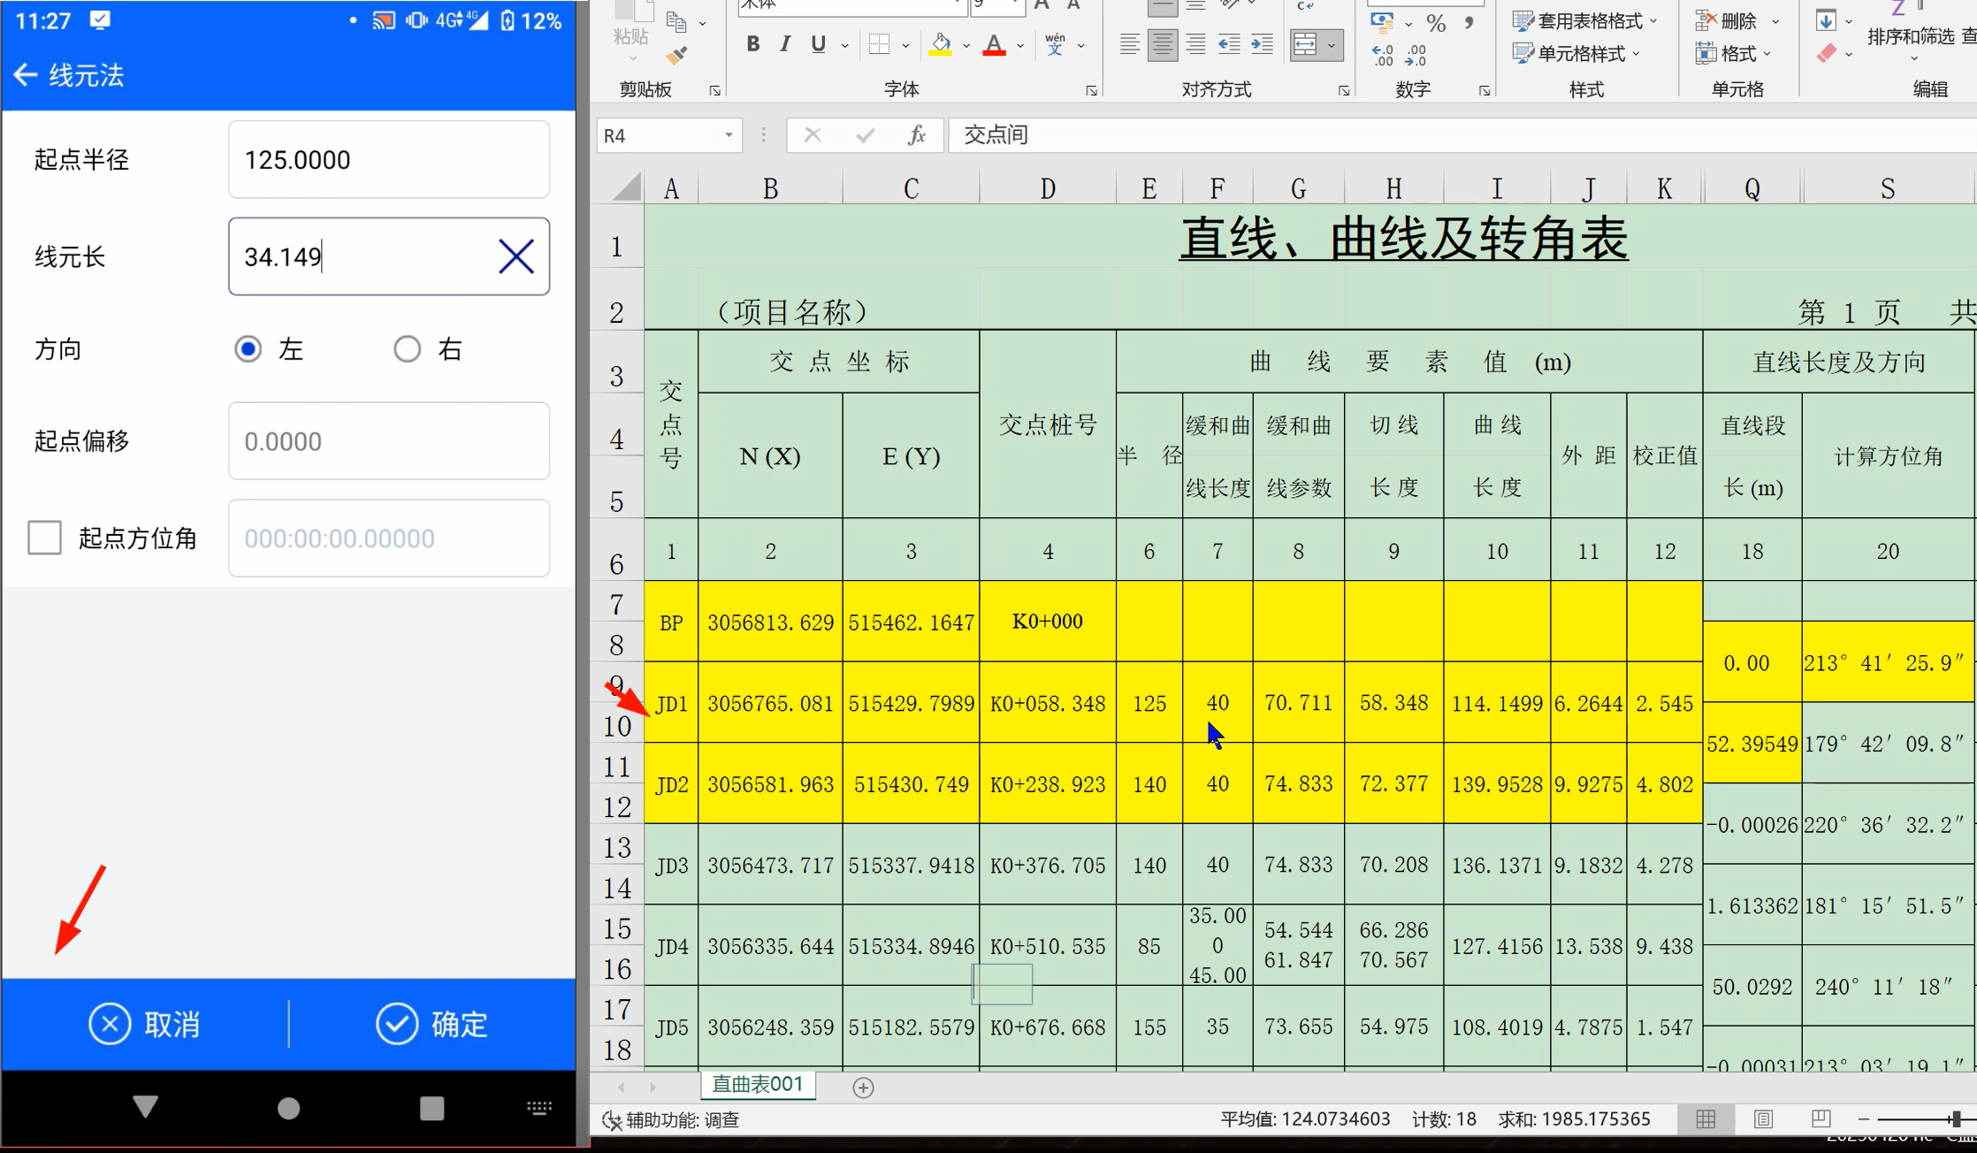
Task: Apply yellow fill color bucket
Action: click(x=940, y=44)
